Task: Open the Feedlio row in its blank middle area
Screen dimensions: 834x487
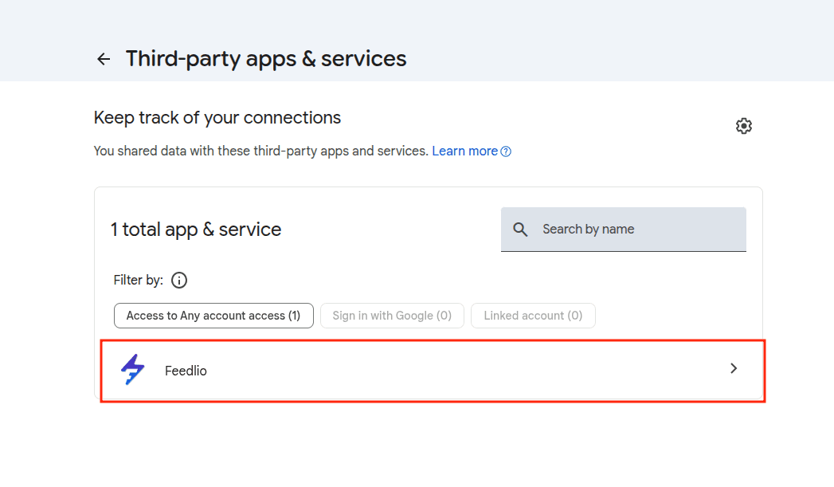Action: click(462, 370)
